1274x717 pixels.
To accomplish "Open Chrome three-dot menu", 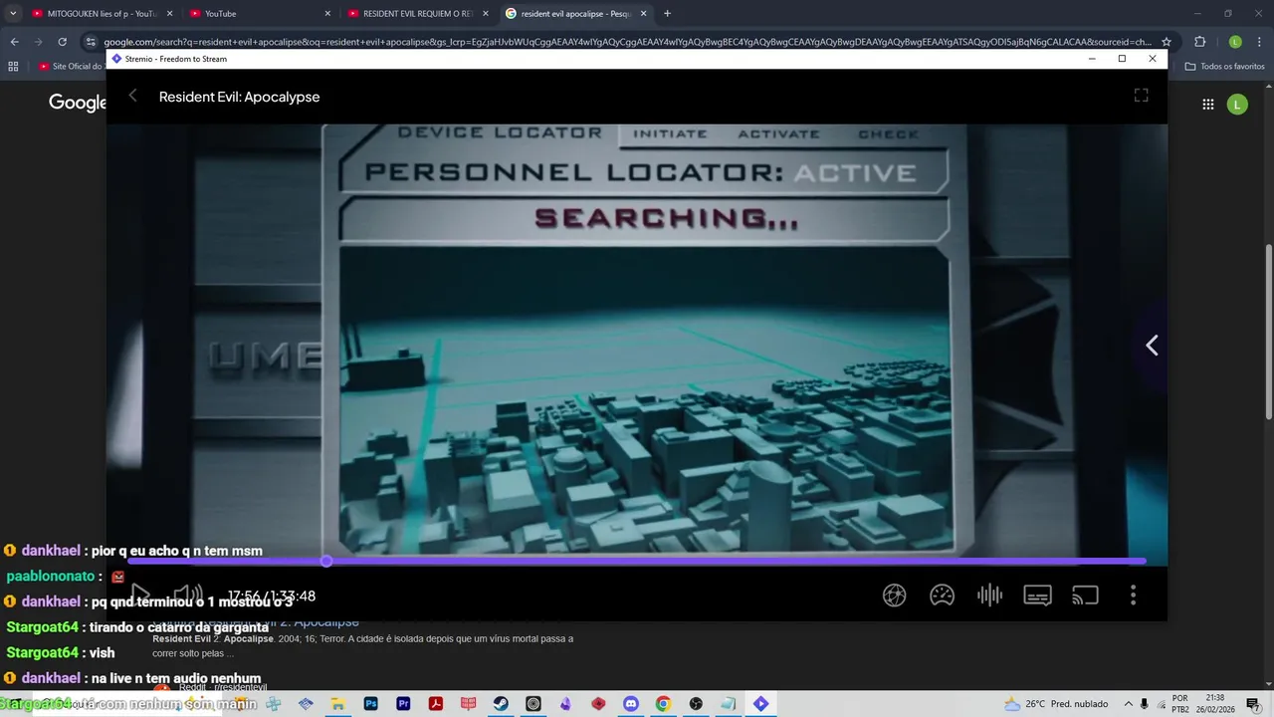I will click(x=1259, y=42).
